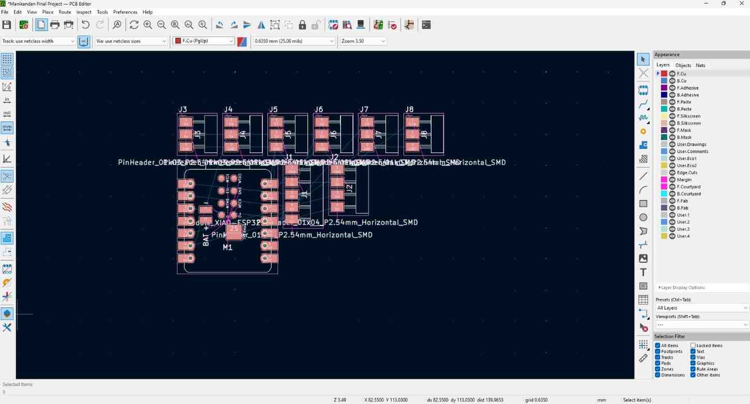Uncheck Tracks in the Selection Filter
Image resolution: width=750 pixels, height=404 pixels.
657,357
